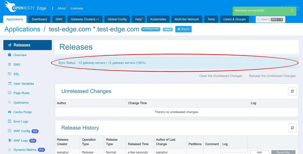
Task: Click the WAF Logs icon in sidebar
Action: [9, 140]
